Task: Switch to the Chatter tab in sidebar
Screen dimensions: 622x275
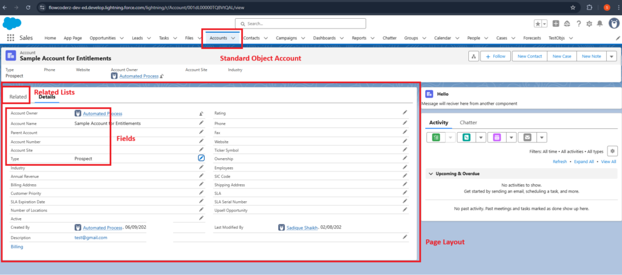Action: (x=468, y=122)
